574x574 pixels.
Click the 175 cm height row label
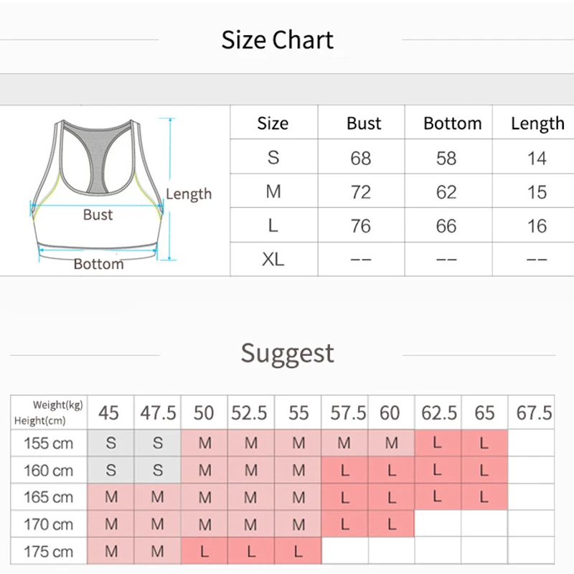[48, 552]
